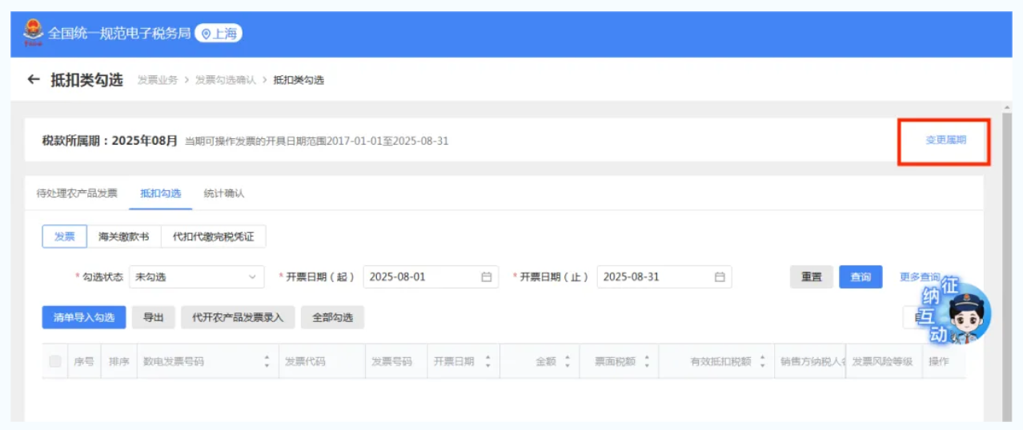The image size is (1023, 430).
Task: Click the 变更属期 link
Action: [x=945, y=140]
